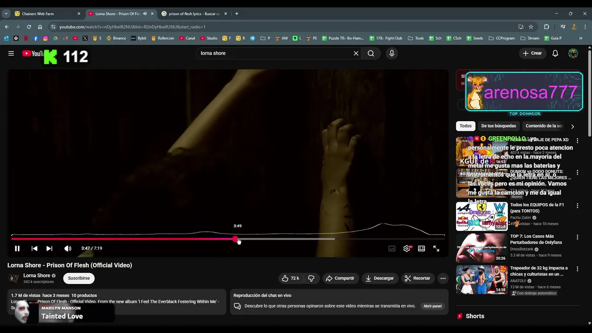Open more actions three-dot menu under video

click(443, 278)
